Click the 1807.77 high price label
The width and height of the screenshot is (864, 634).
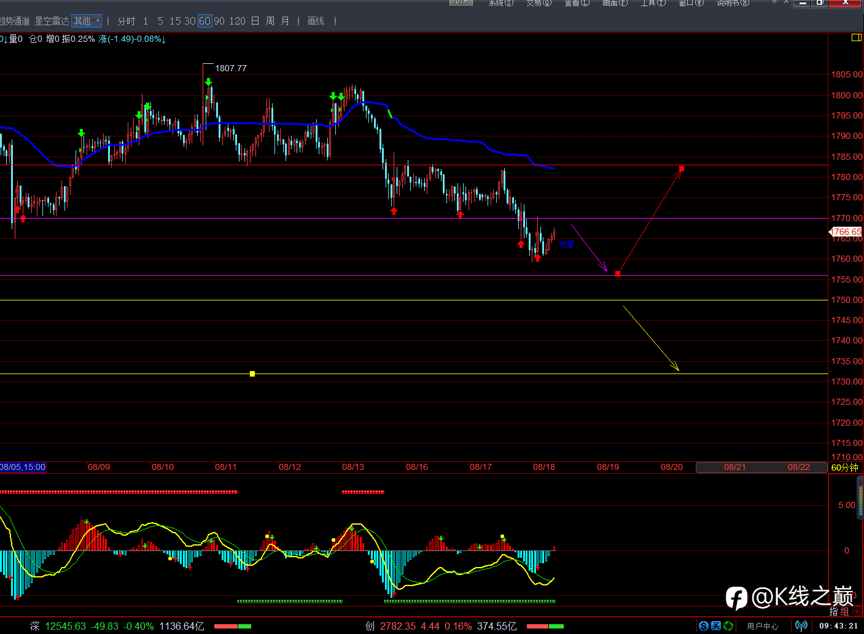pos(231,68)
